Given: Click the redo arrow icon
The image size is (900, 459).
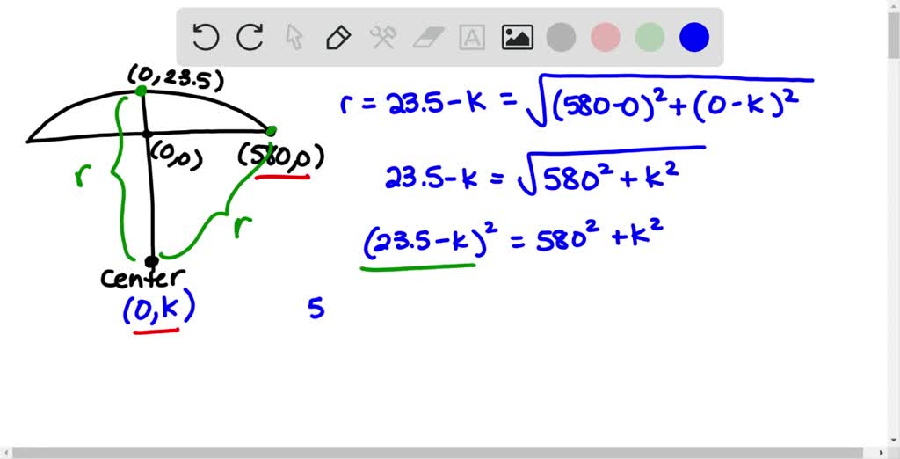Looking at the screenshot, I should [250, 37].
